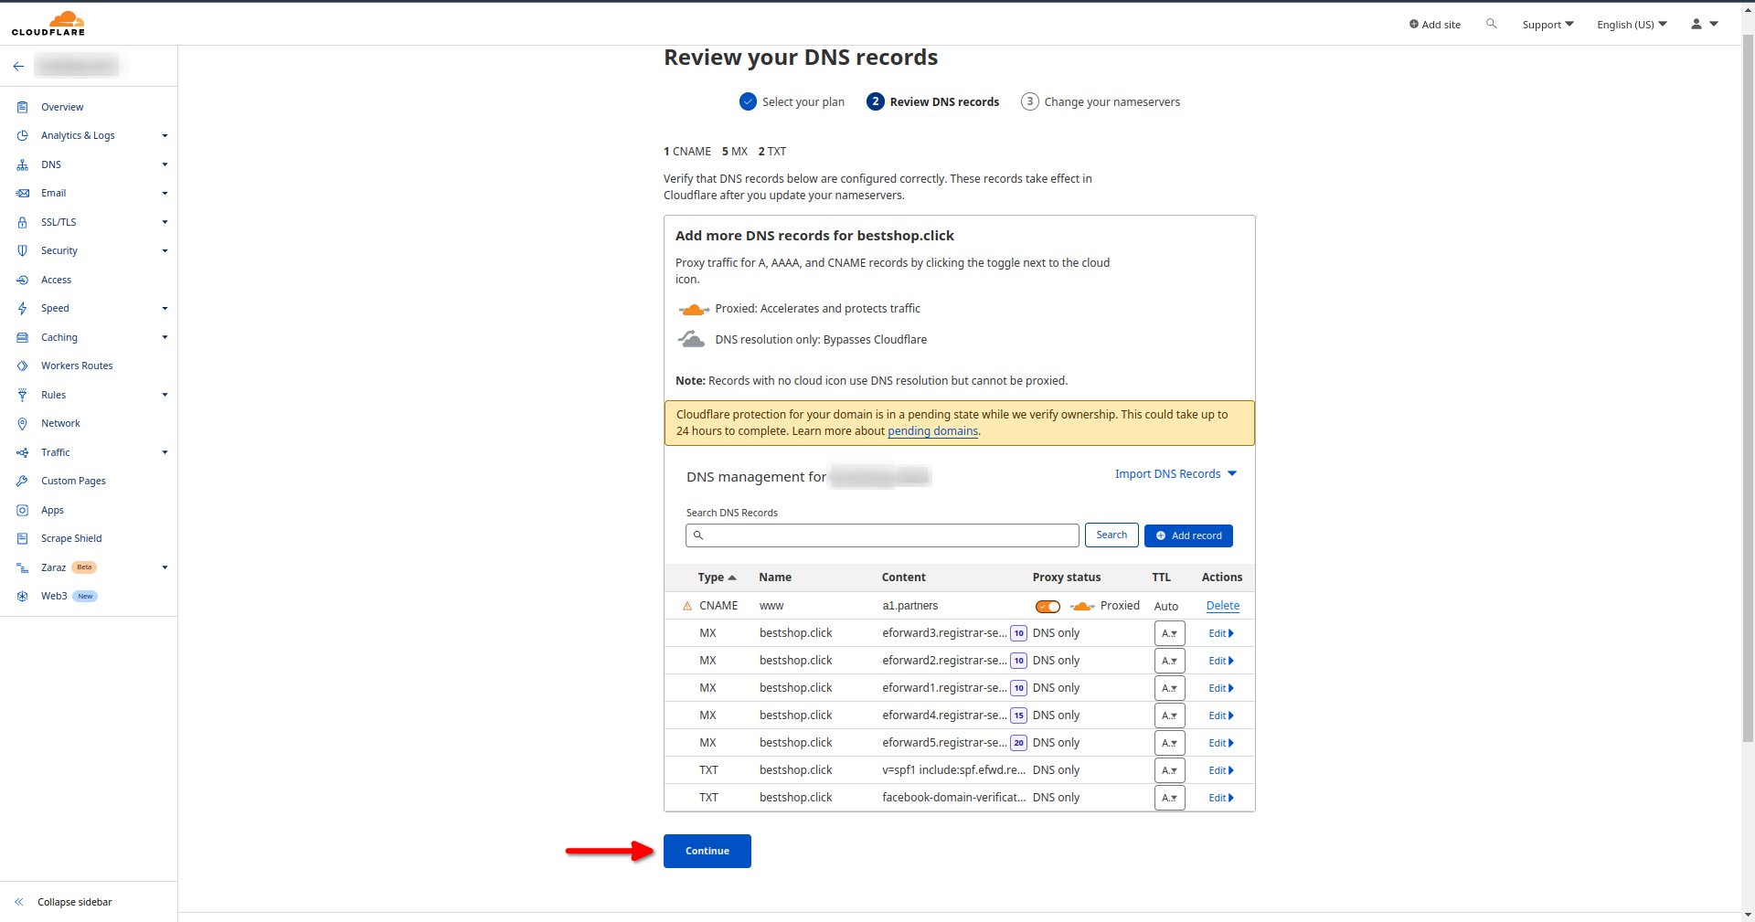Click the Custom Pages wrench icon

tap(23, 481)
